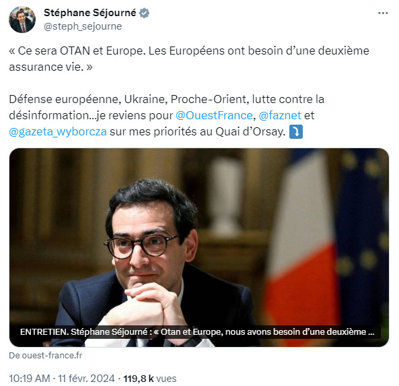Visit the @OuestFrance mention
The width and height of the screenshot is (399, 386).
[x=214, y=115]
